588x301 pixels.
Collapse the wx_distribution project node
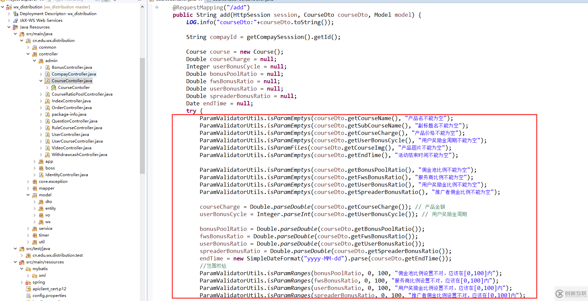[2, 7]
